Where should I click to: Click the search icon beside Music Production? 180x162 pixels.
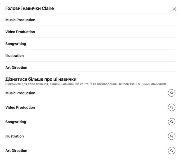172,93
